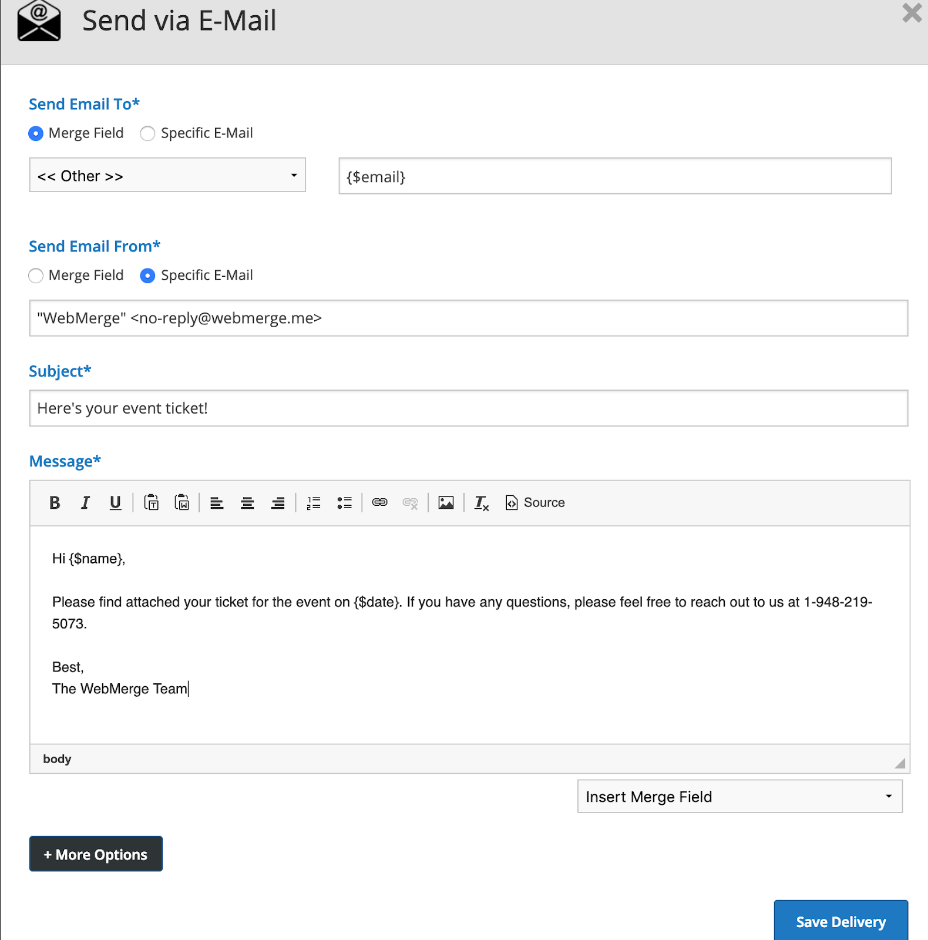Image resolution: width=928 pixels, height=940 pixels.
Task: Insert a numbered list
Action: [x=314, y=503]
